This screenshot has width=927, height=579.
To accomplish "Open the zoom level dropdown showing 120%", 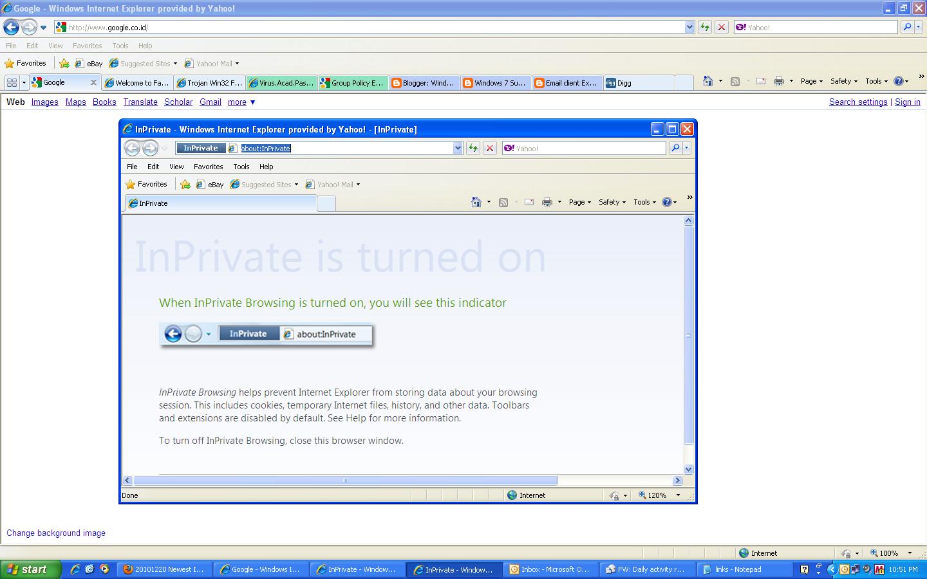I will pos(678,495).
